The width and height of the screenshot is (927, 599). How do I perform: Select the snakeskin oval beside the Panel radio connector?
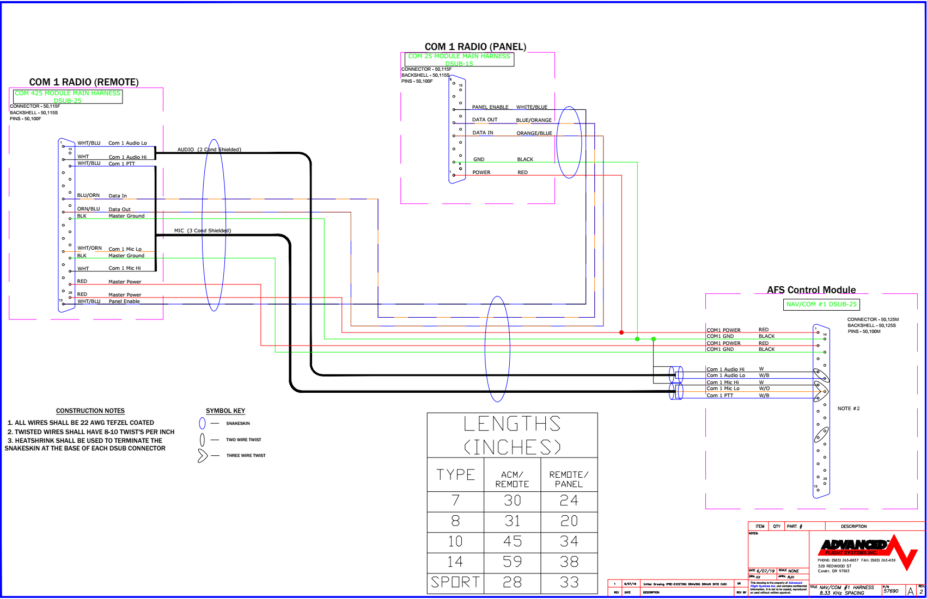(x=569, y=142)
